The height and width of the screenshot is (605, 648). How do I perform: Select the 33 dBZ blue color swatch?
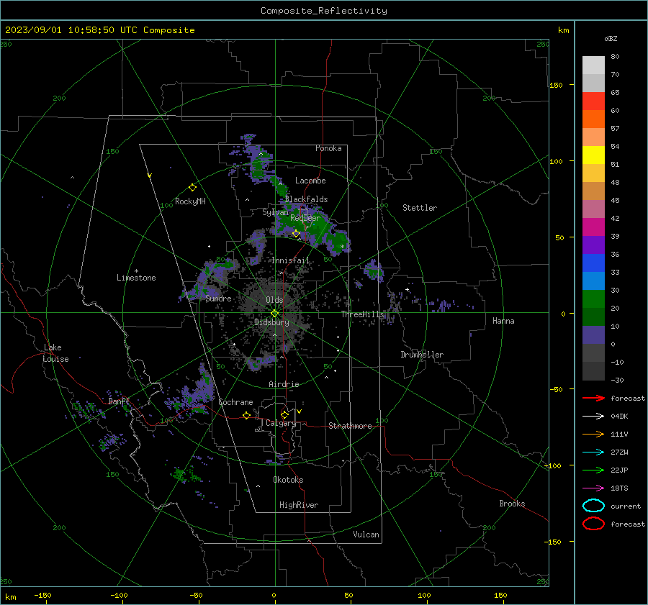coord(593,263)
